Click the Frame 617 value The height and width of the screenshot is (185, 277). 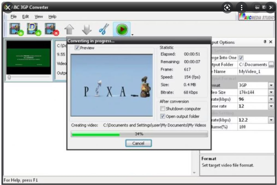(x=187, y=69)
